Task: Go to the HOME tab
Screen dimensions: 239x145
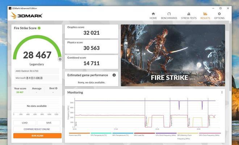Action: pos(153,16)
